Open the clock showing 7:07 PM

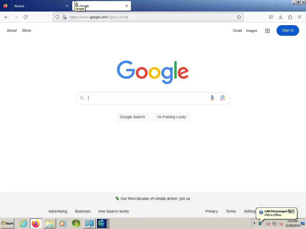(x=292, y=223)
